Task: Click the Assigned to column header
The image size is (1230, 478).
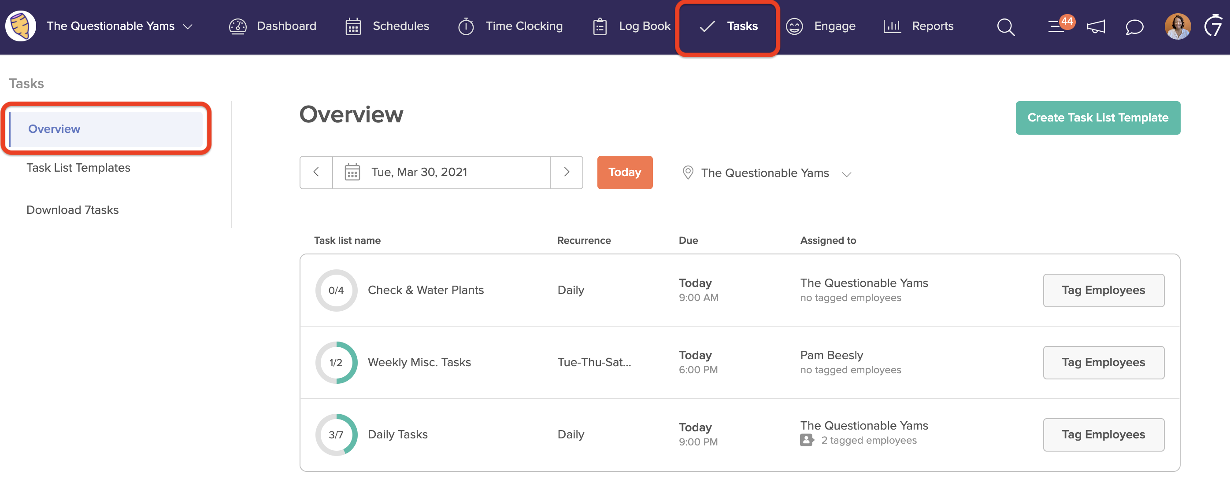Action: 828,240
